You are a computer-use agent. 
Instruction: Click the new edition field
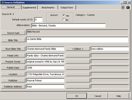tap(110, 49)
